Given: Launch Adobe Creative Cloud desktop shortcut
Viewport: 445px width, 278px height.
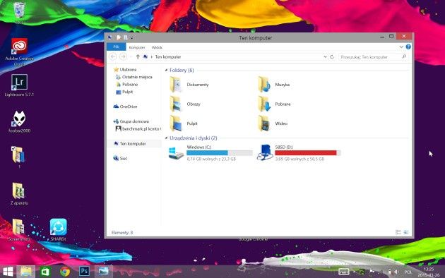Looking at the screenshot, I should click(x=19, y=52).
